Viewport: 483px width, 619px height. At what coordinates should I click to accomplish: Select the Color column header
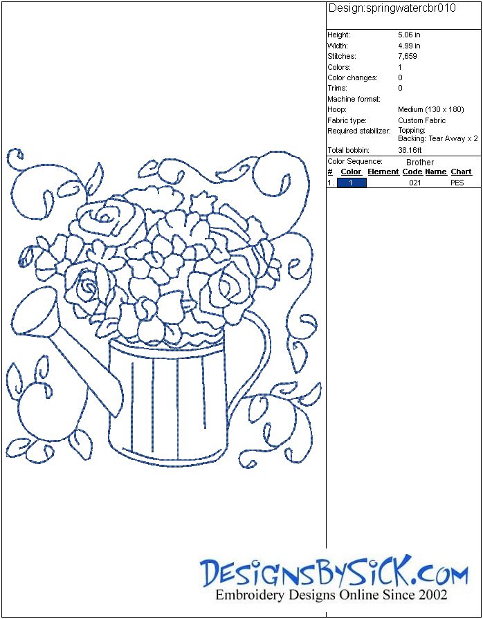[351, 172]
